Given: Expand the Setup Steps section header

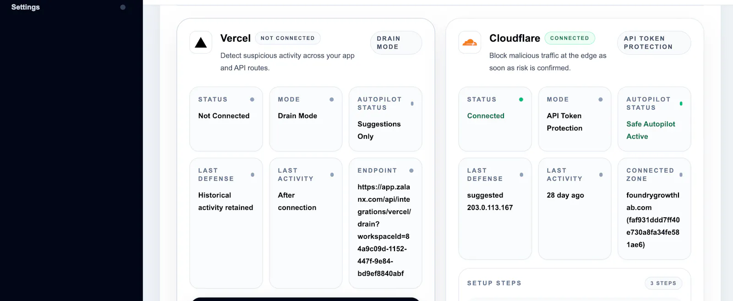Looking at the screenshot, I should tap(494, 283).
